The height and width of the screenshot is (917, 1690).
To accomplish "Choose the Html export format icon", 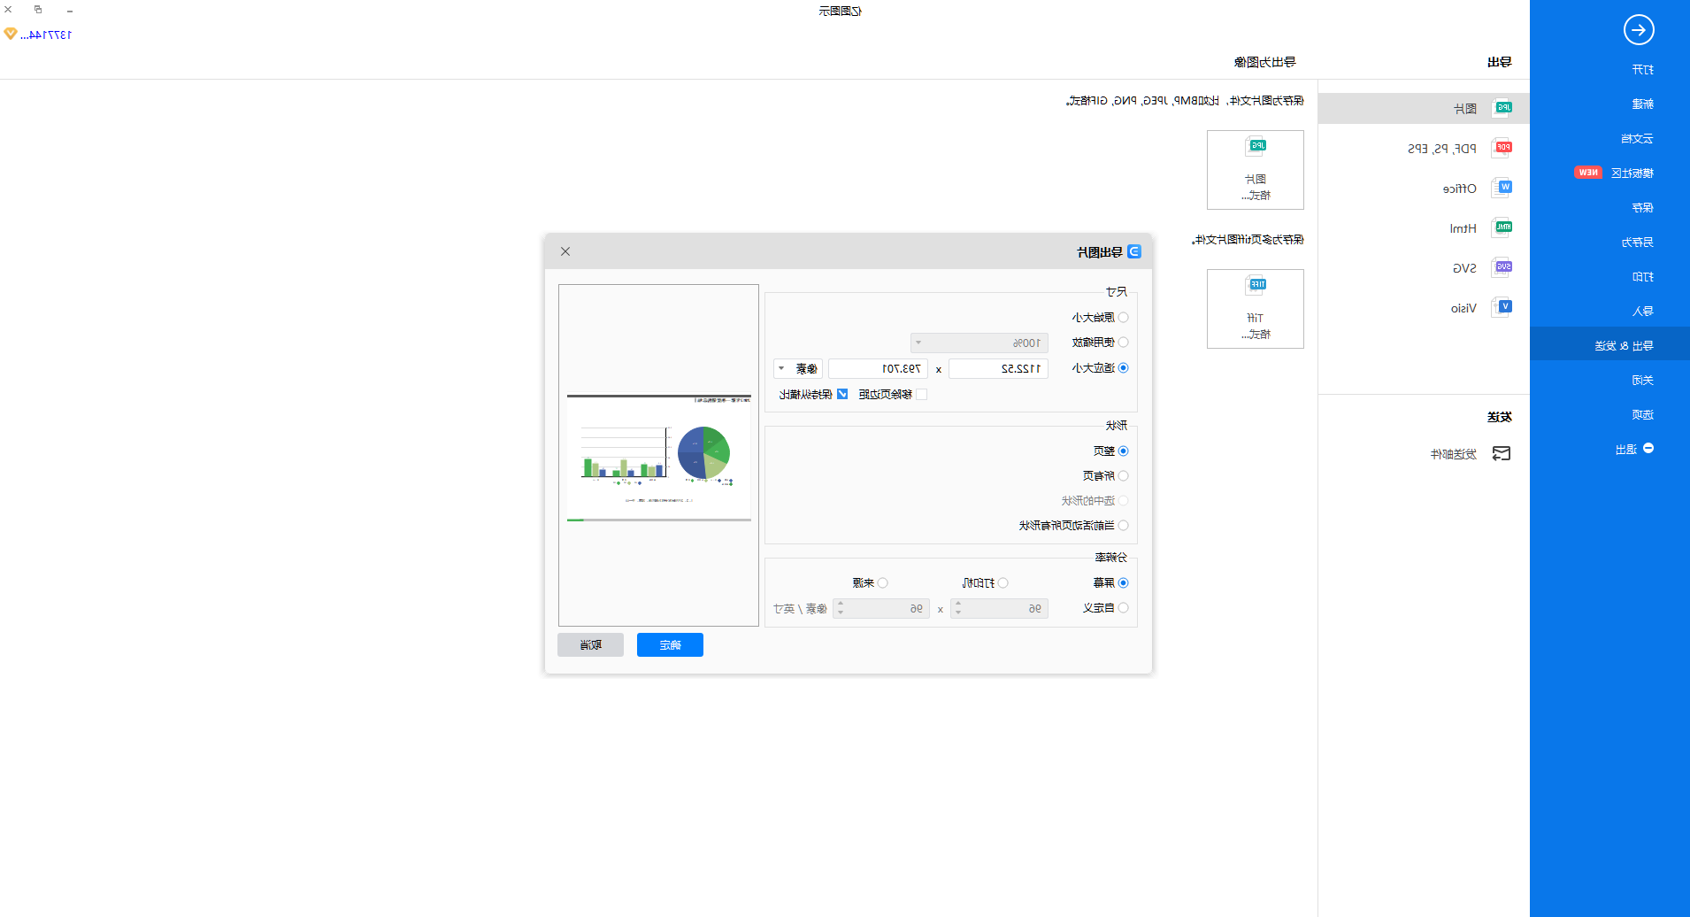I will click(x=1502, y=227).
